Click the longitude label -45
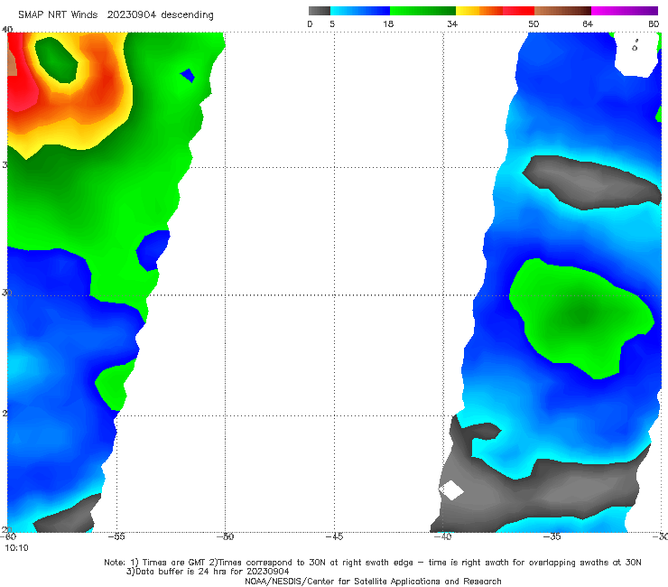Image resolution: width=668 pixels, height=587 pixels. [x=334, y=536]
